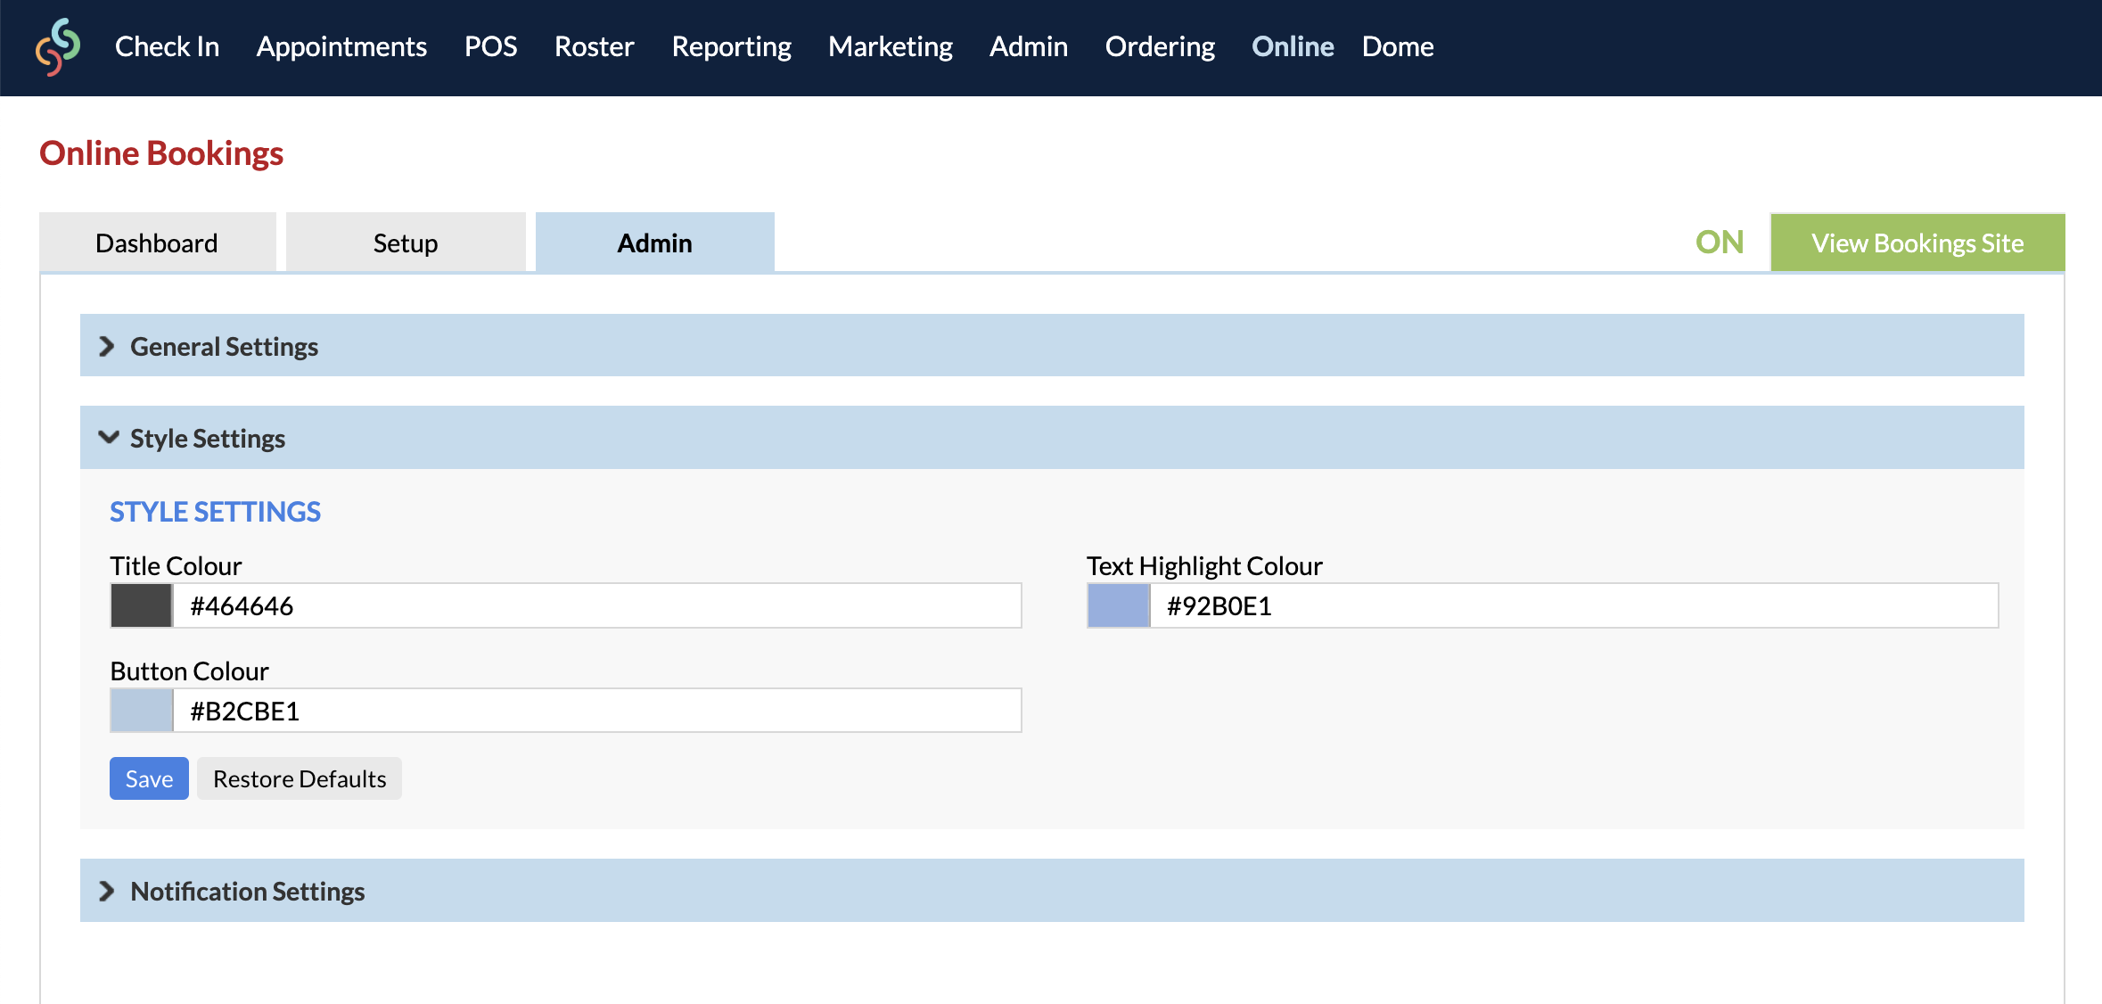Click the Text Highlight Colour label
Image resolution: width=2102 pixels, height=1004 pixels.
[x=1204, y=565]
